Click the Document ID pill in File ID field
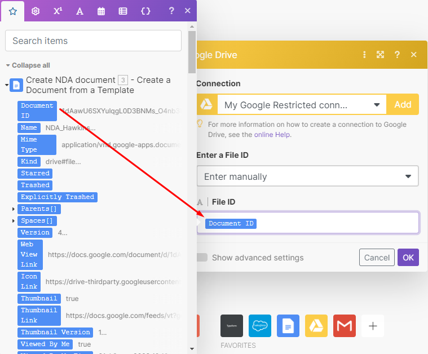Viewport: 428px width, 354px height. [231, 224]
